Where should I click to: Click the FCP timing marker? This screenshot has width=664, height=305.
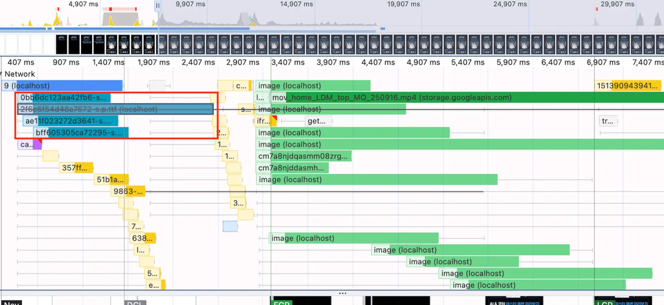(281, 302)
